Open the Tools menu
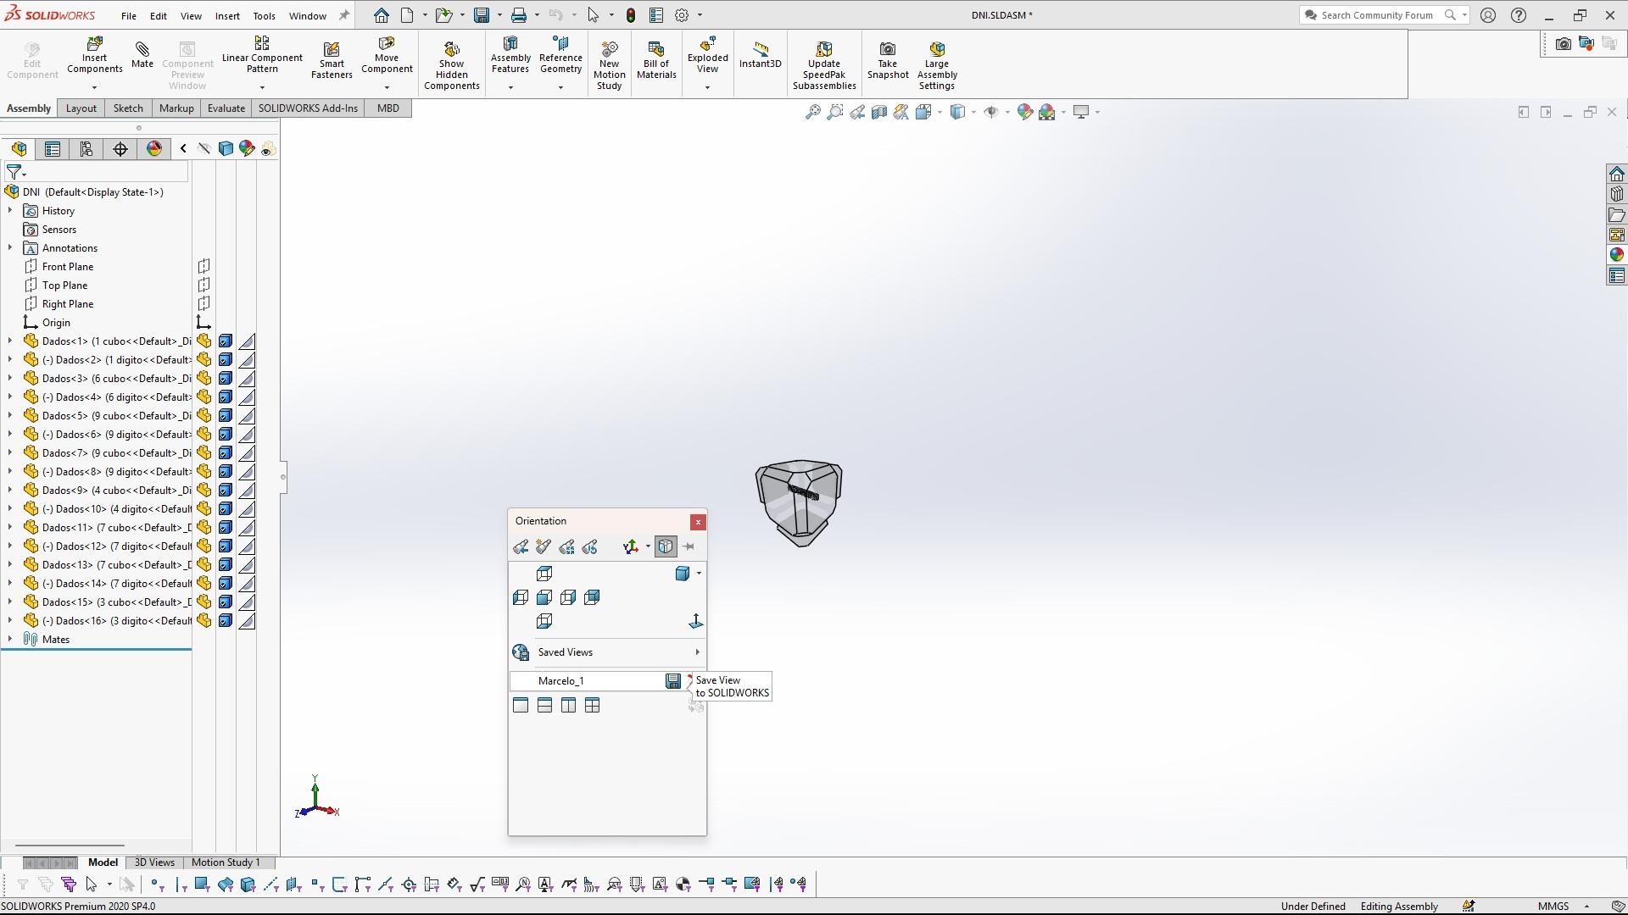 (264, 15)
